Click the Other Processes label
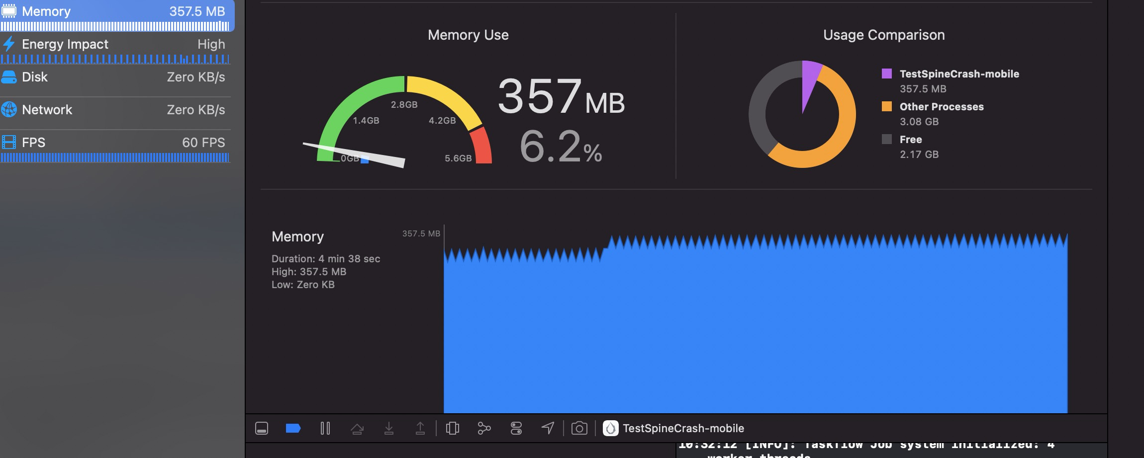The width and height of the screenshot is (1144, 458). tap(942, 107)
